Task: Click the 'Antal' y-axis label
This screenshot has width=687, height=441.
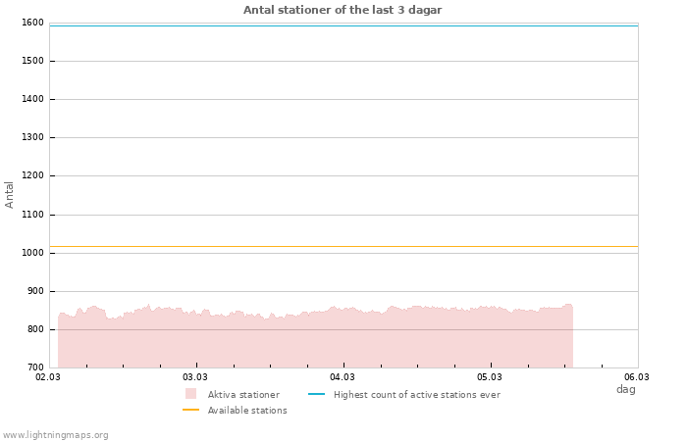Action: click(10, 194)
